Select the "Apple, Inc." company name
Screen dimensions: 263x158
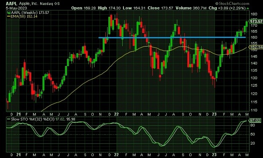click(x=29, y=4)
